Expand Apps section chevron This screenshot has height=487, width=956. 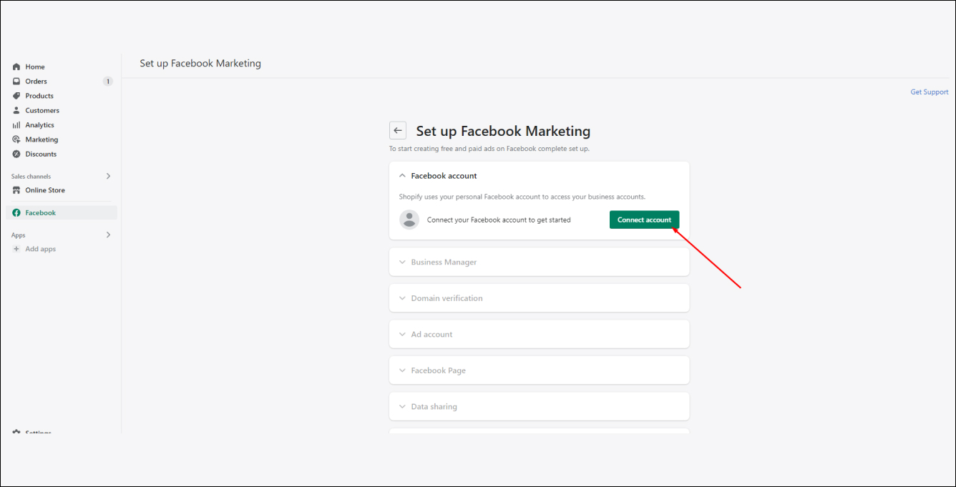pos(109,235)
